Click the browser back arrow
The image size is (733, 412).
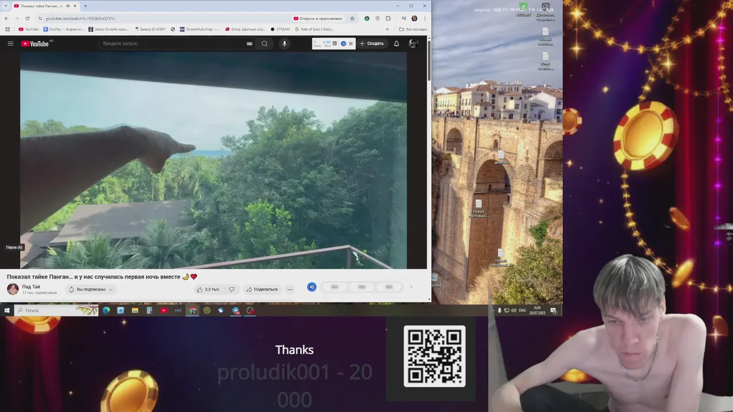pyautogui.click(x=6, y=18)
